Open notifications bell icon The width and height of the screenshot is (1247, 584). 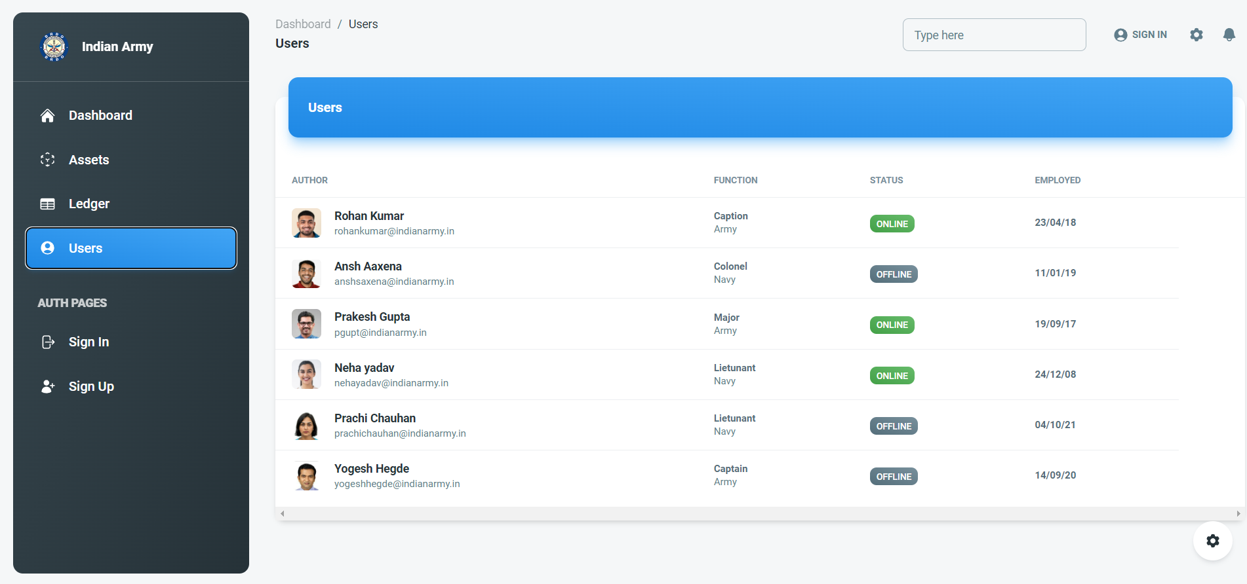pyautogui.click(x=1229, y=35)
